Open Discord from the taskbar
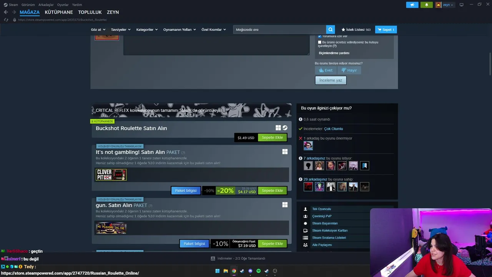492x277 pixels. coord(250,271)
